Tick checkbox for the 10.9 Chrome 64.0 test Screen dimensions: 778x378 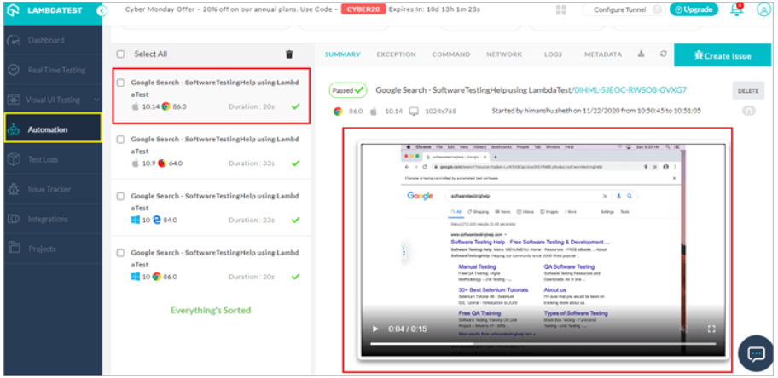(x=120, y=140)
